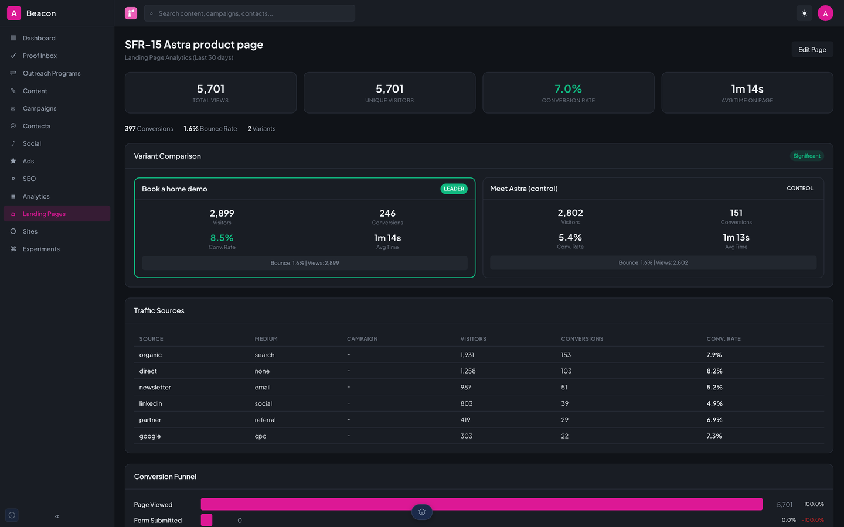Focus the search content, campaigns, contacts field
The width and height of the screenshot is (844, 527).
(x=250, y=13)
